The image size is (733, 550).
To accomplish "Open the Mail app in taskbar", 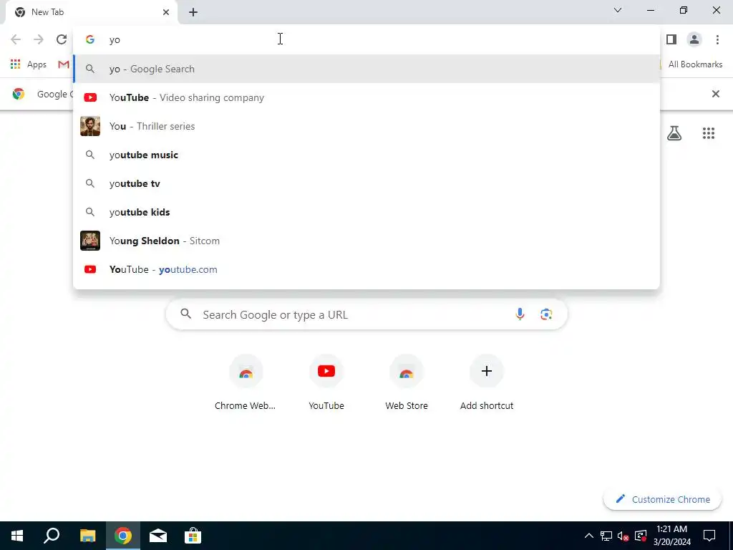I will coord(158,536).
